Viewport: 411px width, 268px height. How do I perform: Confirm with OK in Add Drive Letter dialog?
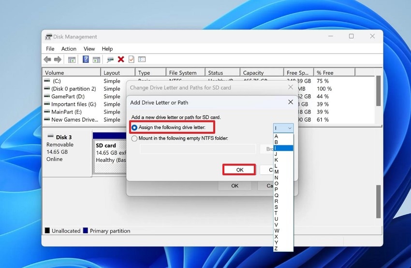click(239, 170)
